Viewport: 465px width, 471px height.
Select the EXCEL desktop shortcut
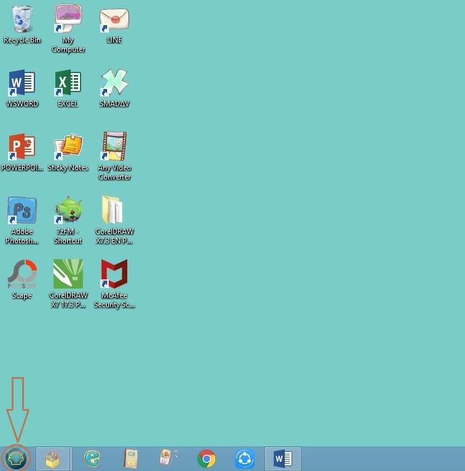(x=68, y=83)
